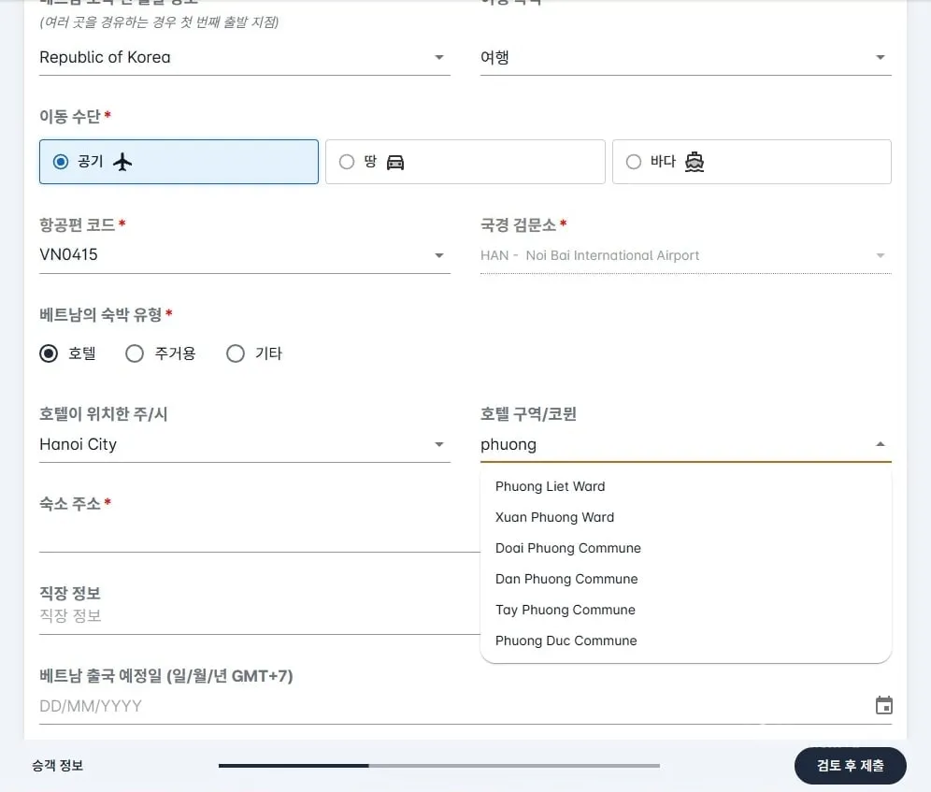Collapse the hotel ward dropdown arrow

pyautogui.click(x=881, y=444)
